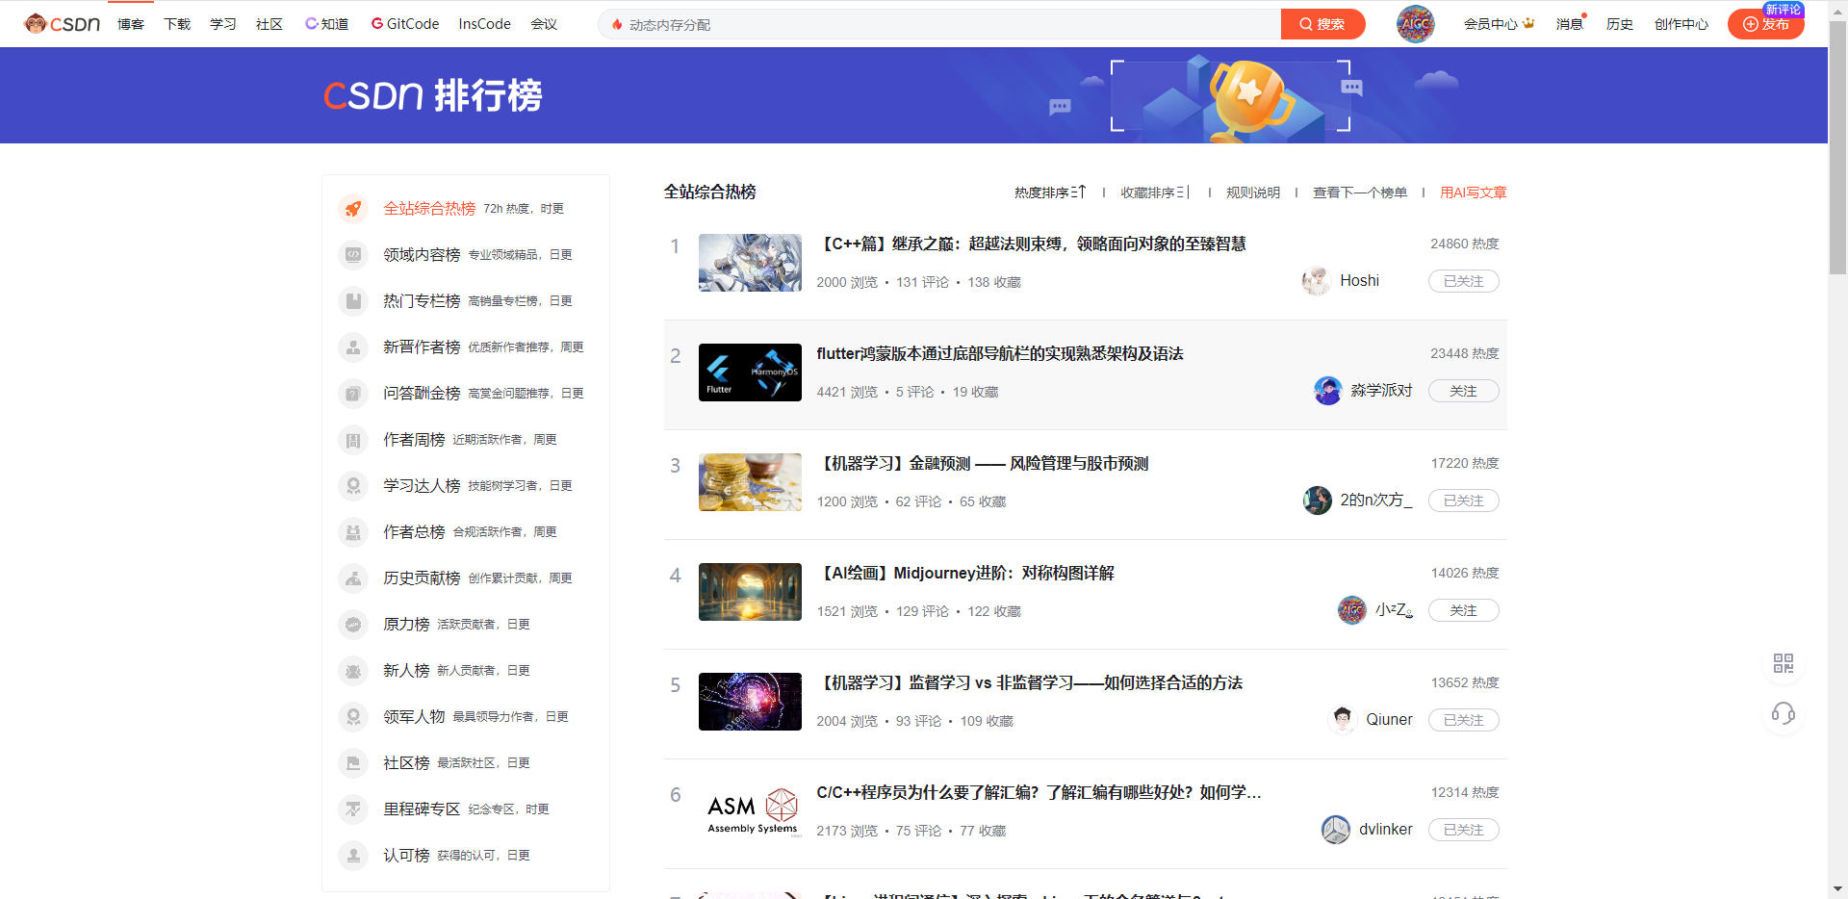Click the 发布 publish button
The image size is (1848, 899).
click(1765, 24)
